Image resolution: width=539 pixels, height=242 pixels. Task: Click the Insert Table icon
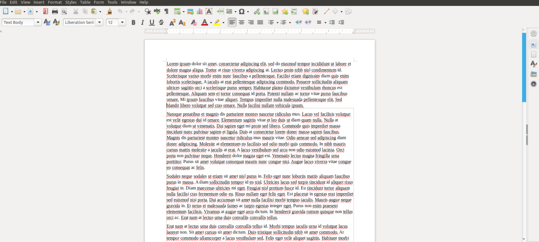point(177,12)
